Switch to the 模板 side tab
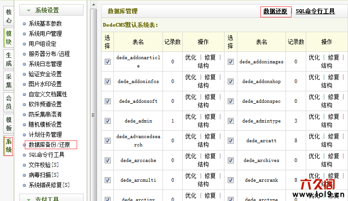 click(x=9, y=124)
